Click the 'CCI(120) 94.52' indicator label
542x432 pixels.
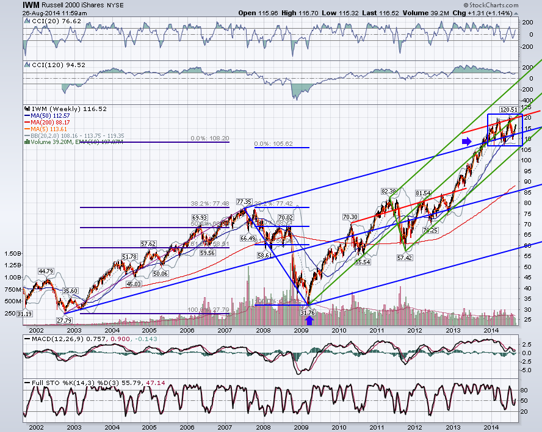click(x=59, y=65)
